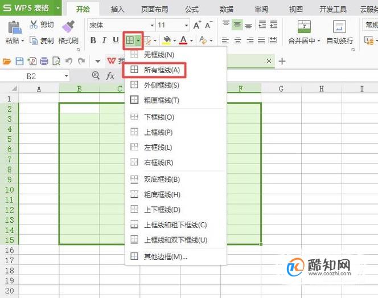
Task: Click the fill color bucket icon
Action: click(x=167, y=40)
